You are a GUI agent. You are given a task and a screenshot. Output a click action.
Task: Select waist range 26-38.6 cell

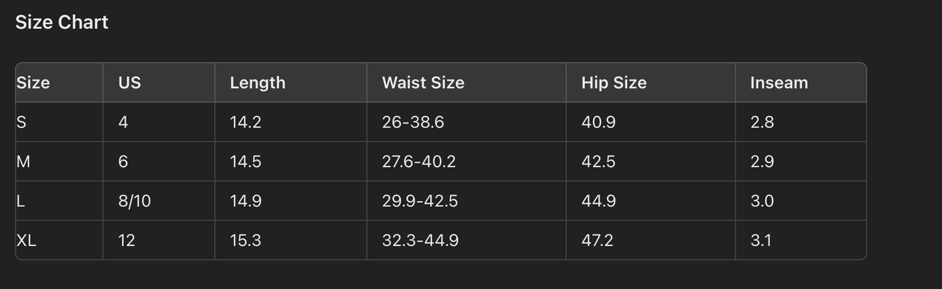click(413, 122)
